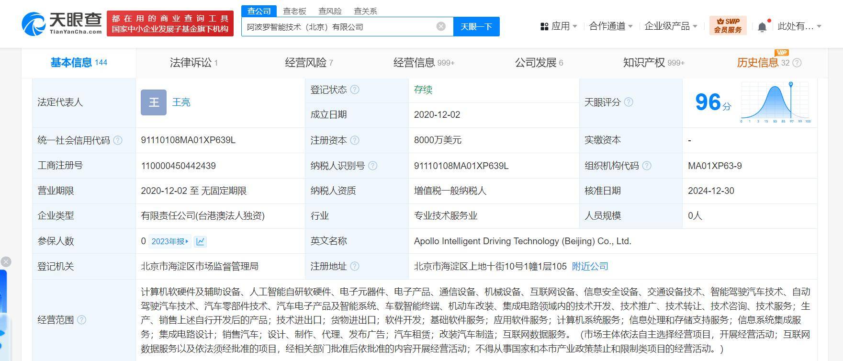The width and height of the screenshot is (843, 361).
Task: Expand the 应用 dropdown menu
Action: tap(559, 26)
